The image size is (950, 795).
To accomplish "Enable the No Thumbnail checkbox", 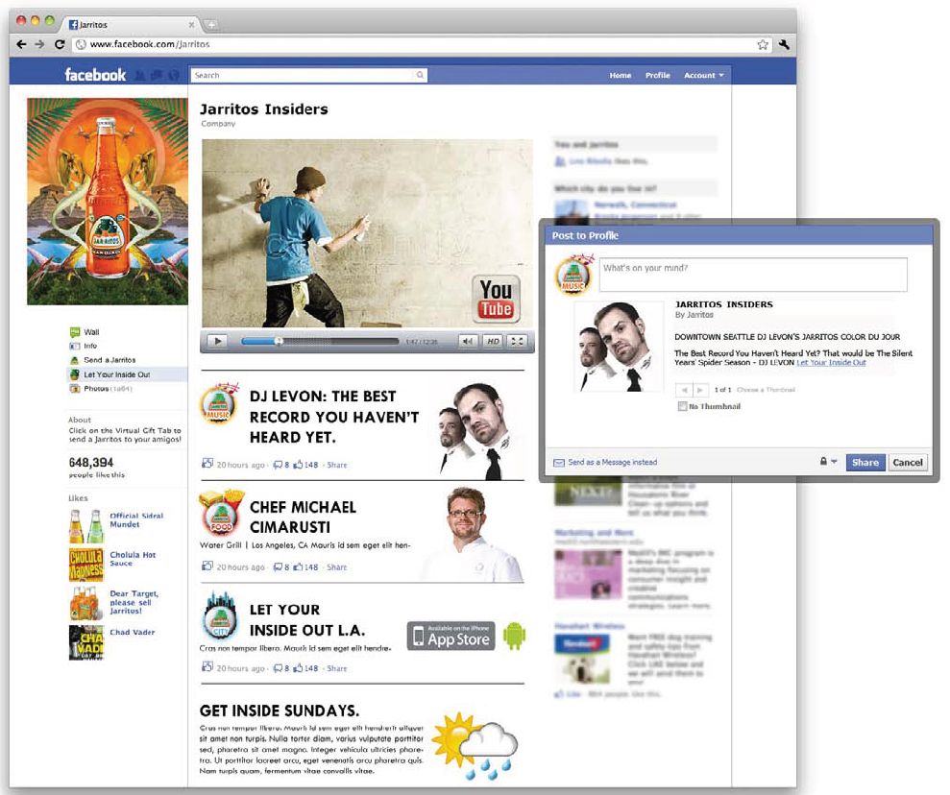I will (x=682, y=406).
